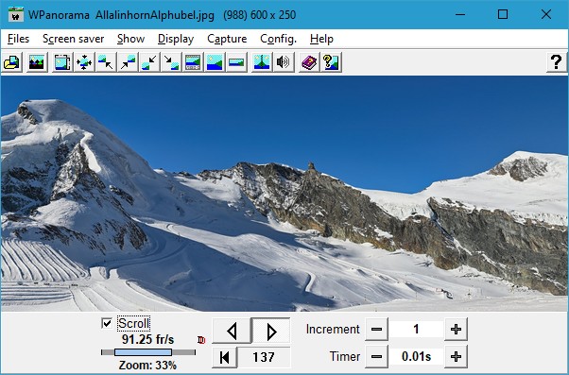Move window to the bottom-left corner icon
This screenshot has width=569, height=375.
click(149, 62)
